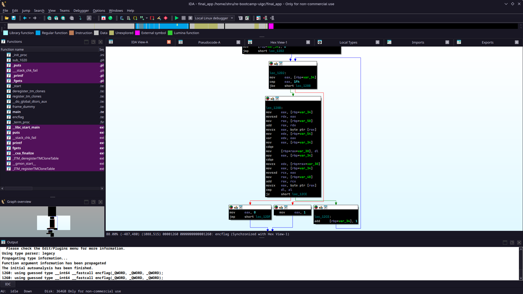This screenshot has height=294, width=523.
Task: Close the Graph overview panel
Action: [101, 202]
